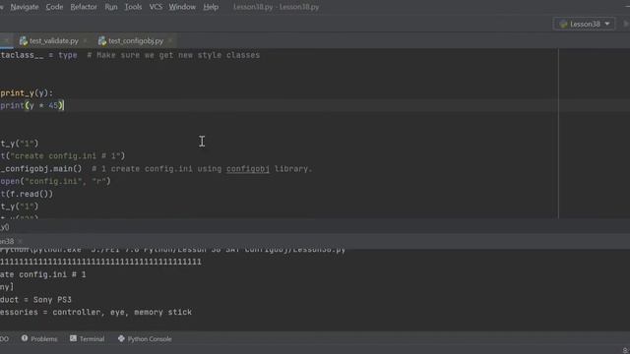Viewport: 630px width, 354px height.
Task: Click the python.exe command line in console
Action: [x=173, y=250]
